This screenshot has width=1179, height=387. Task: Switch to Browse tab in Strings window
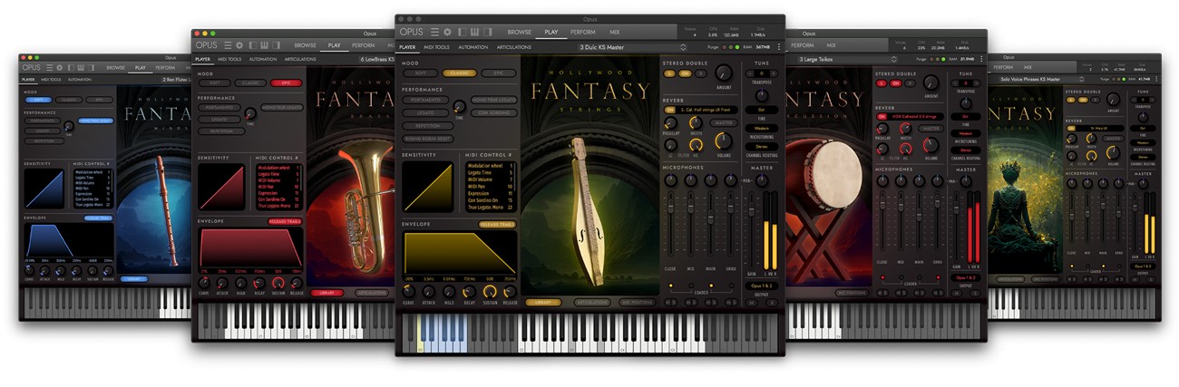coord(520,32)
